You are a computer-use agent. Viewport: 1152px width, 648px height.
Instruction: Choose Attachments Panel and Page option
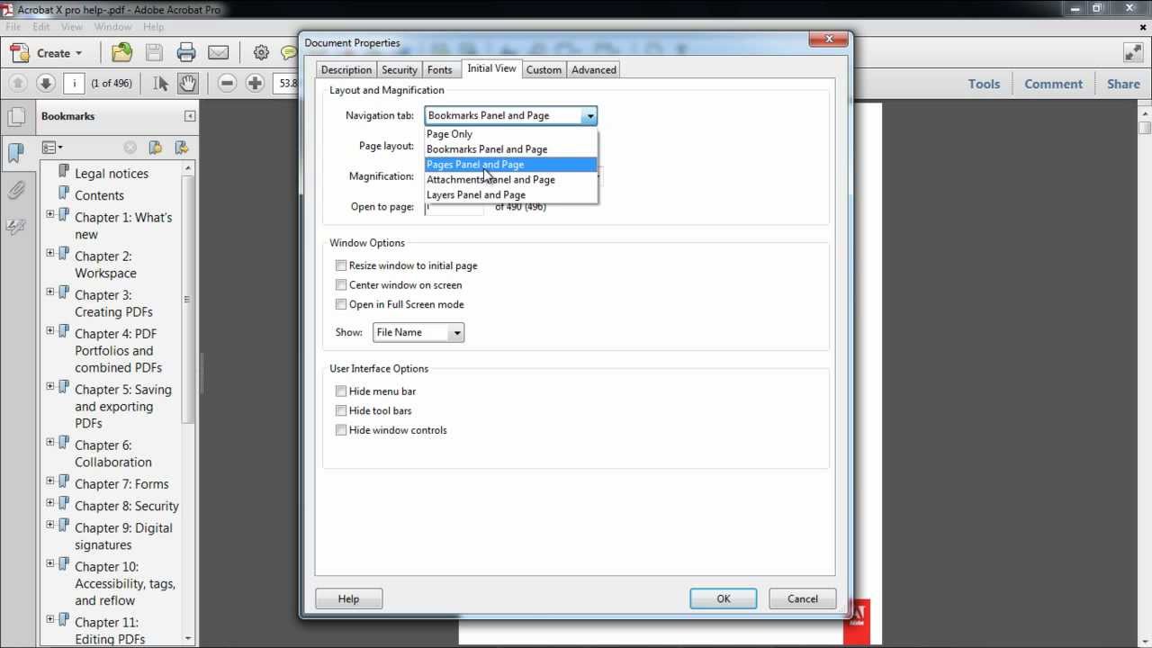click(x=510, y=179)
